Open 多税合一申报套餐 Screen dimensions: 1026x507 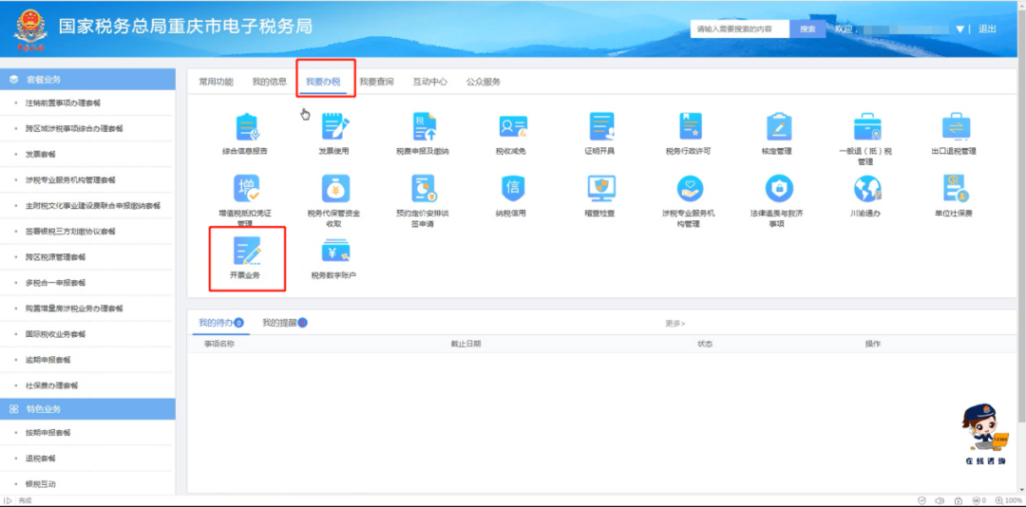coord(55,283)
